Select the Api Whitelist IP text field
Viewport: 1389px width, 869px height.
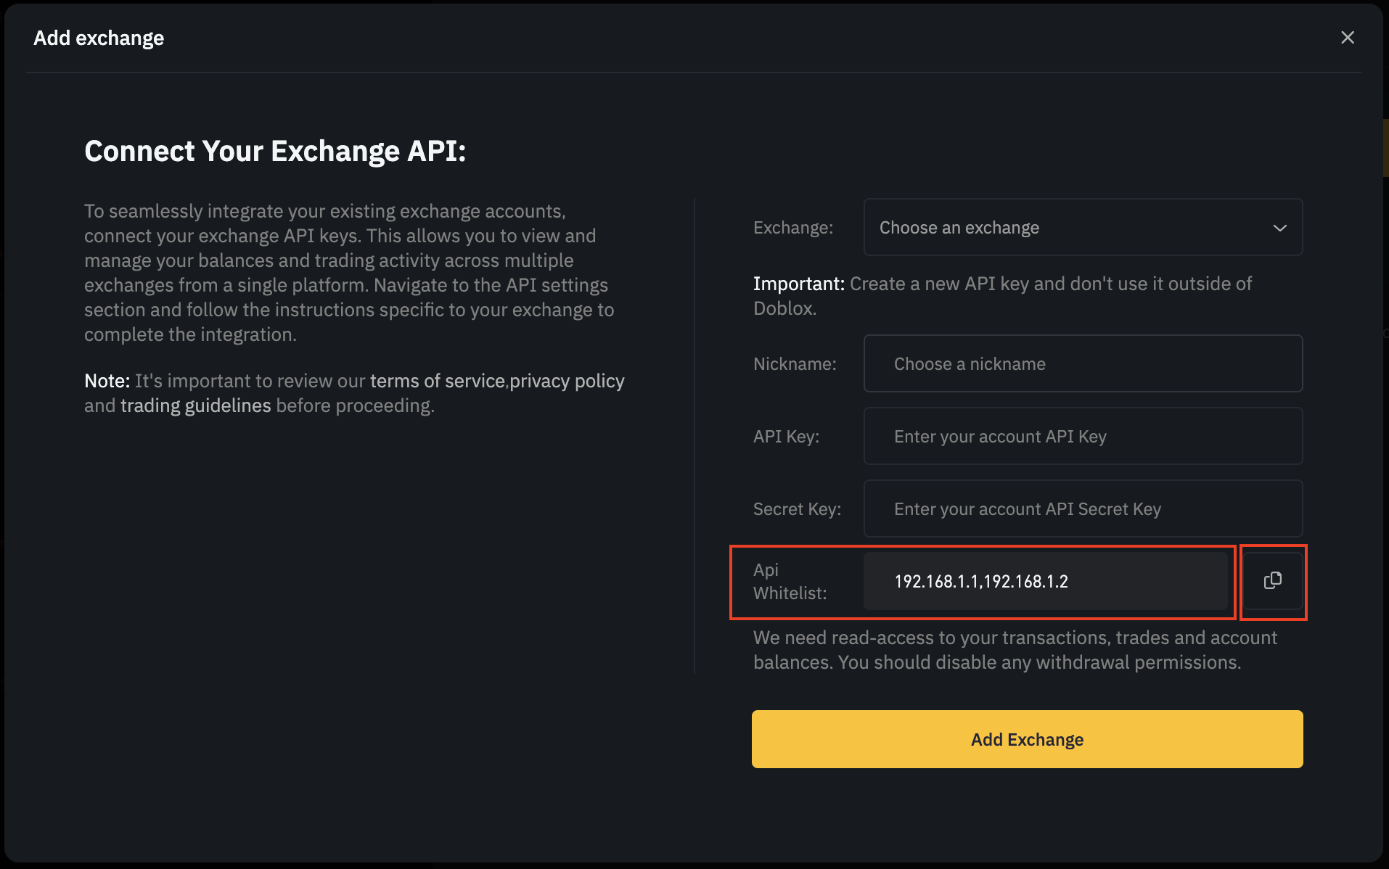point(1046,581)
